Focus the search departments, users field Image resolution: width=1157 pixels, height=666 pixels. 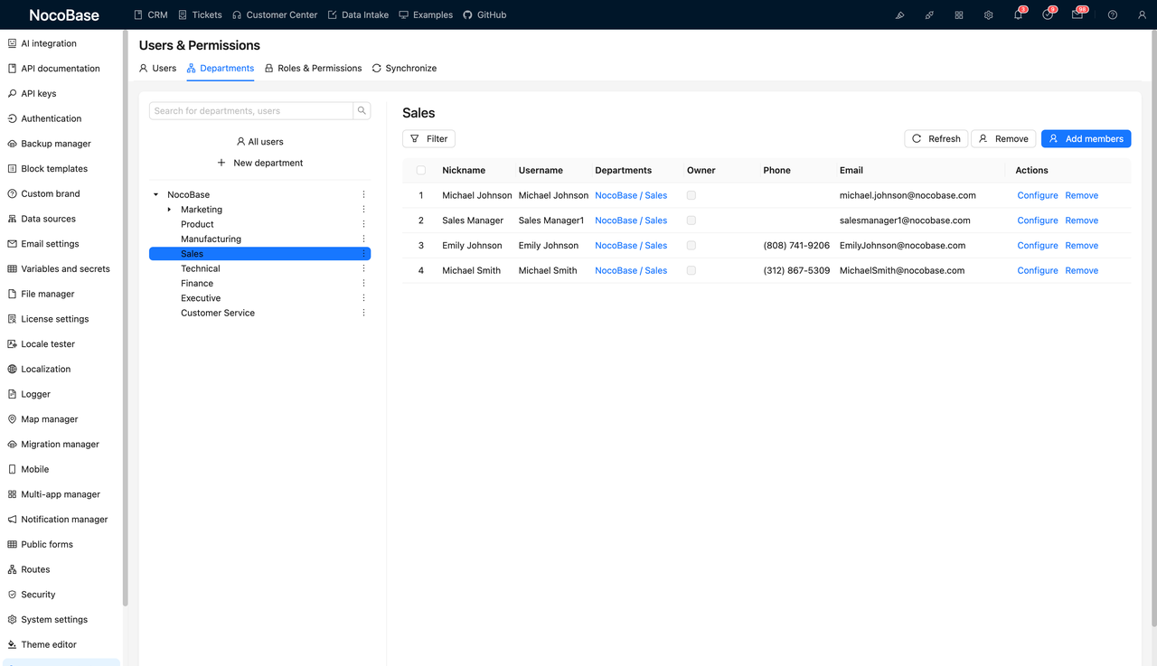(250, 110)
